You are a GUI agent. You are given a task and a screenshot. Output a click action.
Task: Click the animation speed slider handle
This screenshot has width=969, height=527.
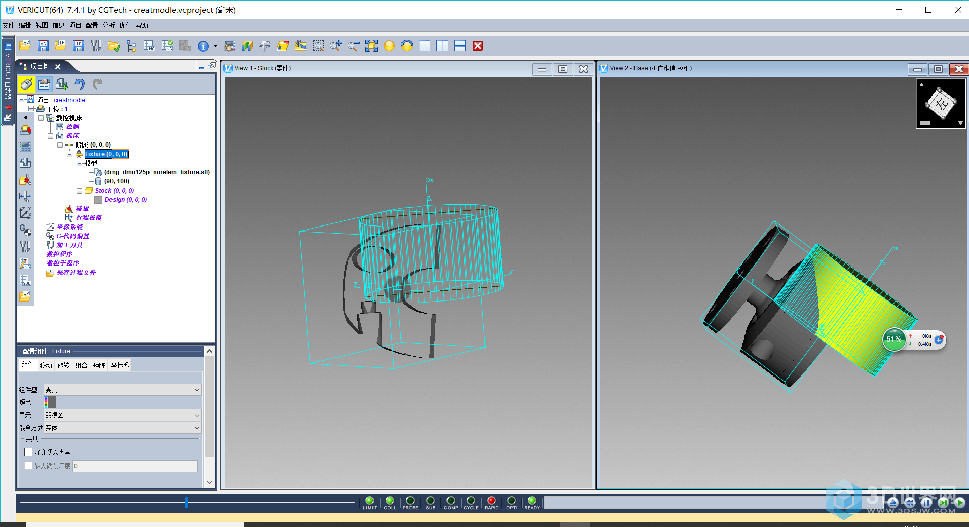coord(187,502)
